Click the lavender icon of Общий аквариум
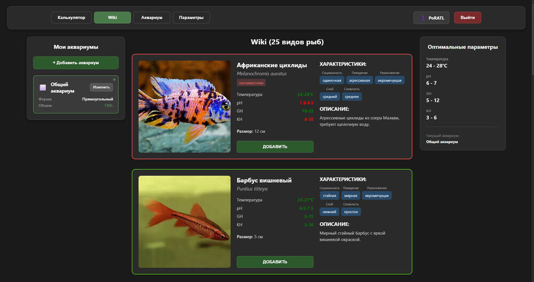 pos(43,88)
